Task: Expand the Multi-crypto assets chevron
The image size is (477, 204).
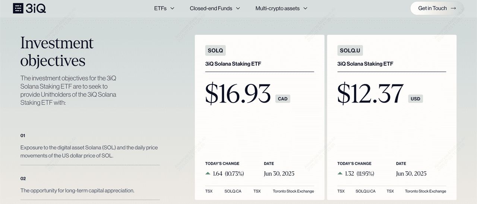Action: (x=305, y=8)
